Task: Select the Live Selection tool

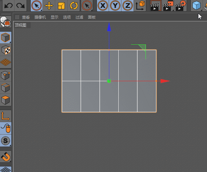Action: click(37, 6)
